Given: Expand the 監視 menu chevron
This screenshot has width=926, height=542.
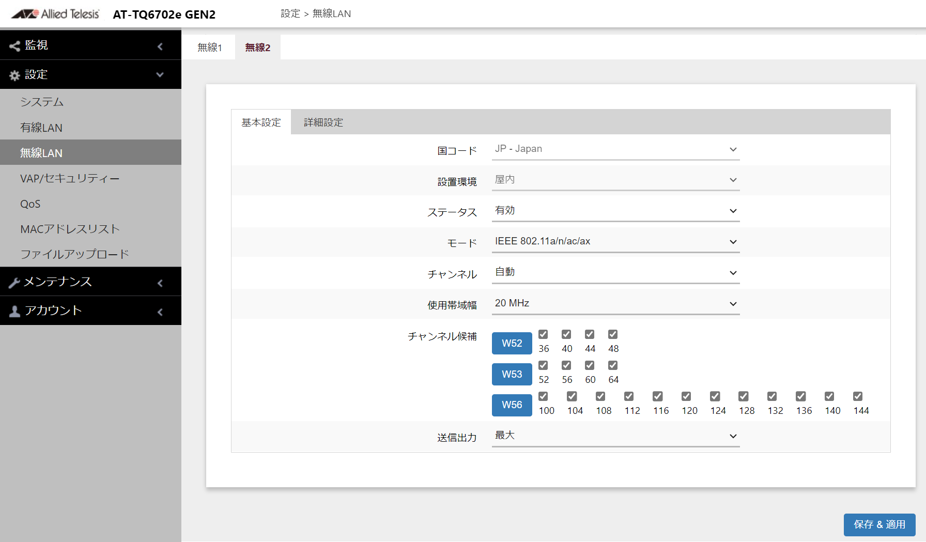Looking at the screenshot, I should 160,47.
